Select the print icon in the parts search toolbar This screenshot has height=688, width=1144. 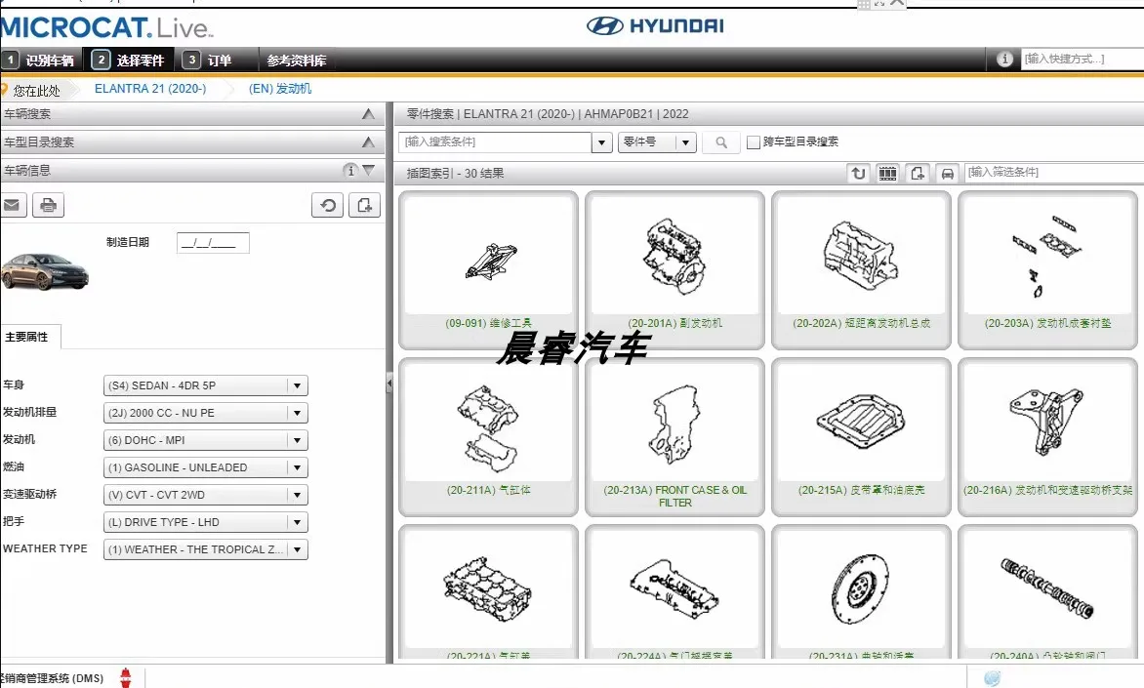click(x=946, y=173)
